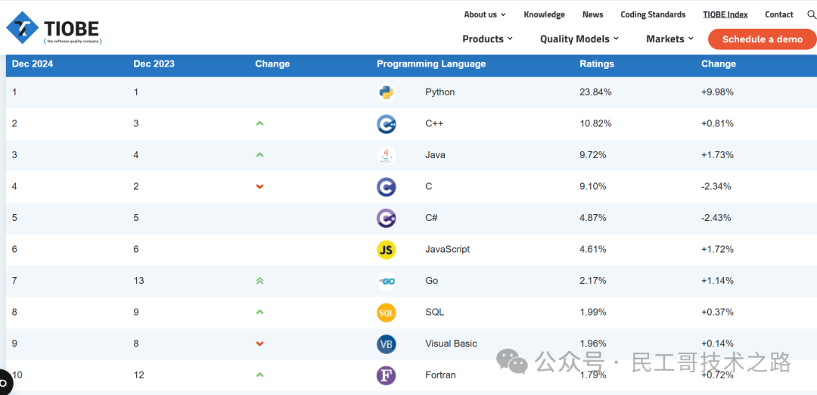Click the Java coffee cup icon
The height and width of the screenshot is (395, 817).
point(386,155)
